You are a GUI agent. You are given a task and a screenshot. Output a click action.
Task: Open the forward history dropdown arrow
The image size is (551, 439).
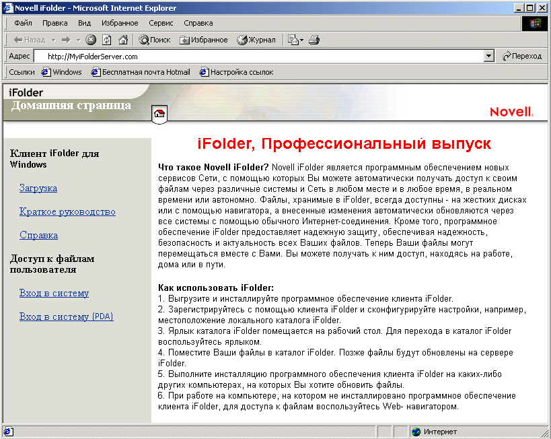point(78,40)
